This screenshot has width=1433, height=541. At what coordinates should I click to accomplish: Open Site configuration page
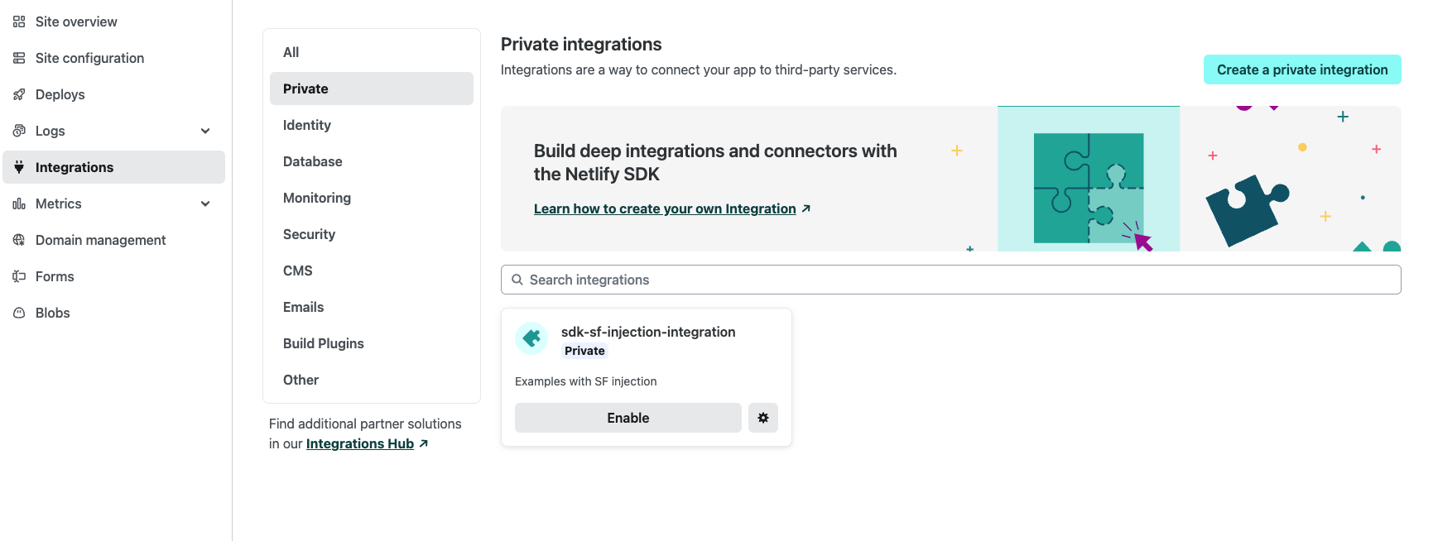coord(114,58)
